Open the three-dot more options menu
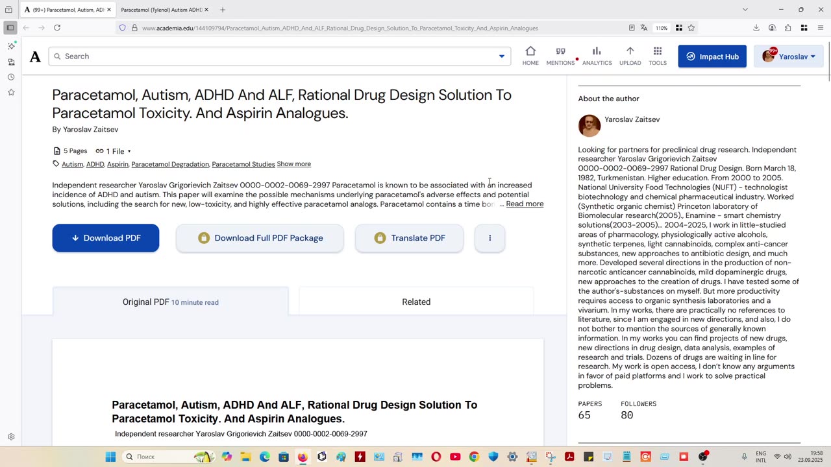The height and width of the screenshot is (467, 831). [x=490, y=238]
